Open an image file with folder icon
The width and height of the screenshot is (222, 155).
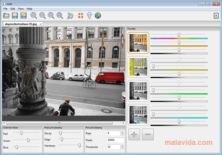click(x=6, y=16)
